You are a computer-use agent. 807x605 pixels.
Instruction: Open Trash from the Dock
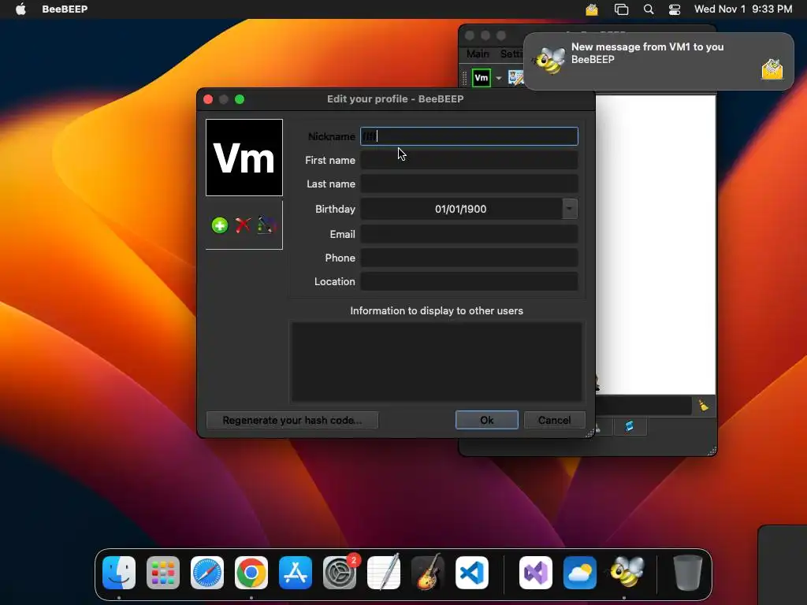click(x=688, y=573)
